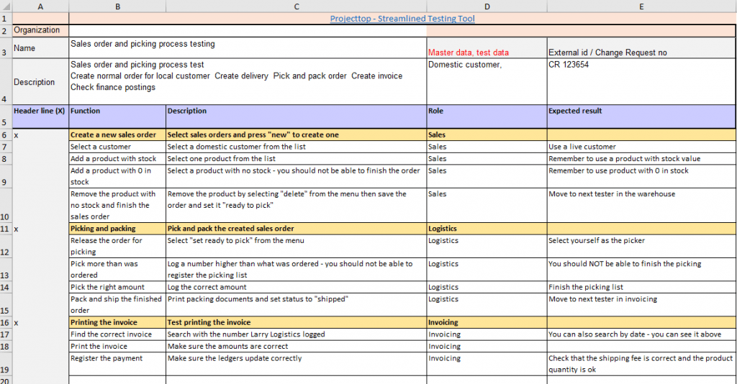
Task: Click 'Remember to use a product with stock value'
Action: [641, 159]
